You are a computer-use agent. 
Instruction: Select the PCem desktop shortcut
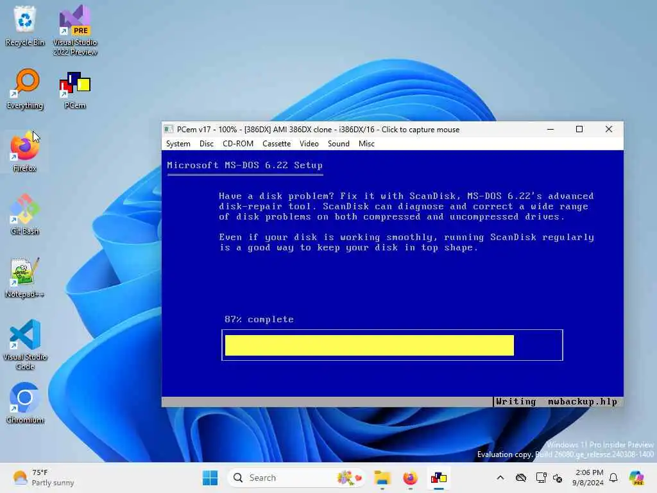[75, 90]
